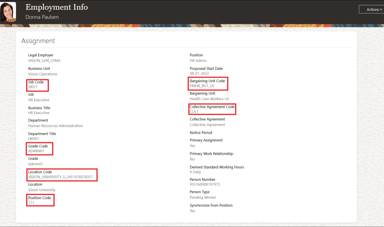Viewport: 384px width, 227px height.
Task: Select the Person Number 955160008197973
Action: tap(205, 184)
